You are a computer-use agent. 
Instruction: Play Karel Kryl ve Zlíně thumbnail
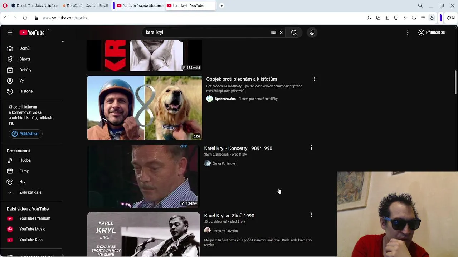[143, 235]
